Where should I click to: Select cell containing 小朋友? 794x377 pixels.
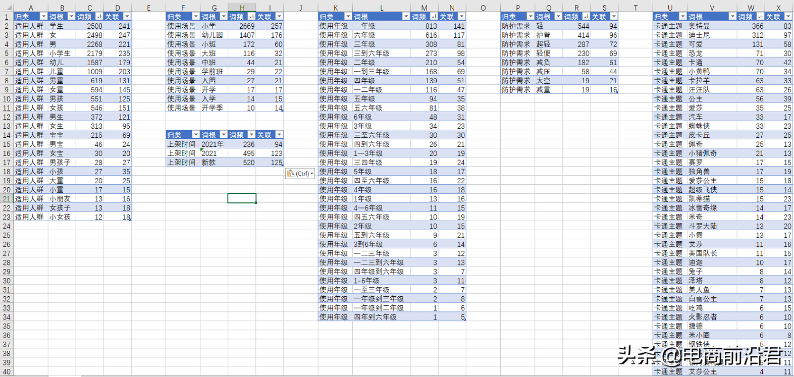coord(62,199)
